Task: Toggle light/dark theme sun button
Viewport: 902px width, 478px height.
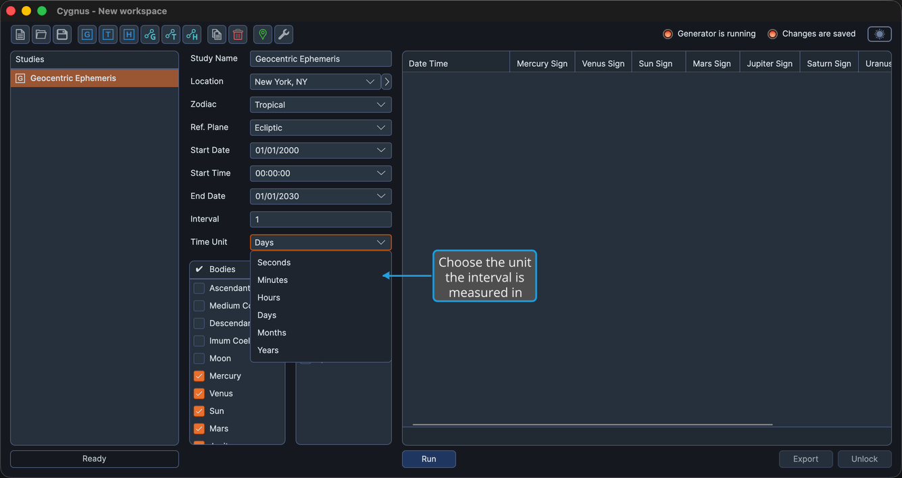Action: pyautogui.click(x=880, y=34)
